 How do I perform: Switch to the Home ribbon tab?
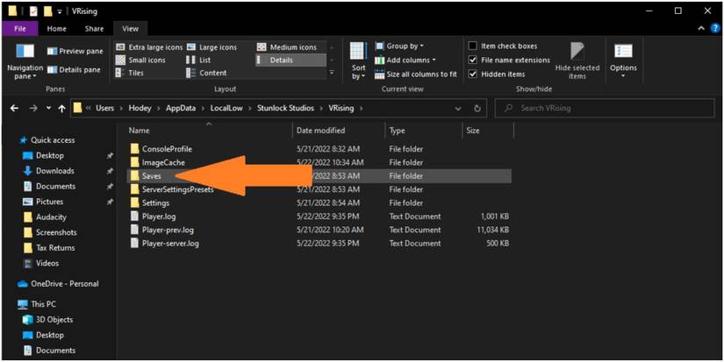[56, 29]
